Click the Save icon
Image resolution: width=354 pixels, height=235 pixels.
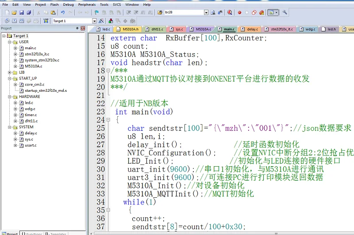22,12
